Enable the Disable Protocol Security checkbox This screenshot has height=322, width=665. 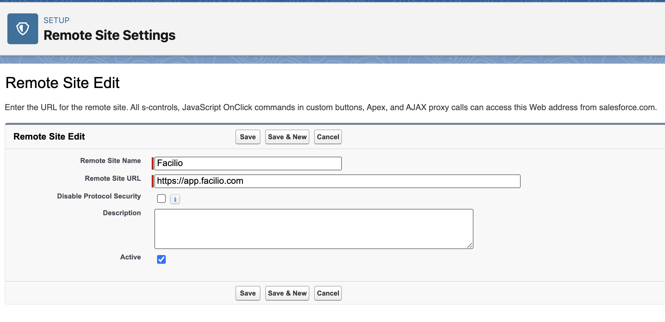point(161,198)
